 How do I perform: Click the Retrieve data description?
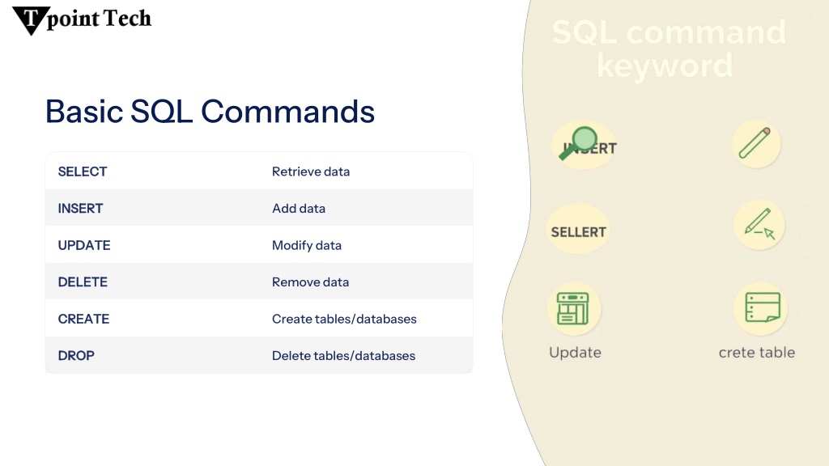[311, 172]
